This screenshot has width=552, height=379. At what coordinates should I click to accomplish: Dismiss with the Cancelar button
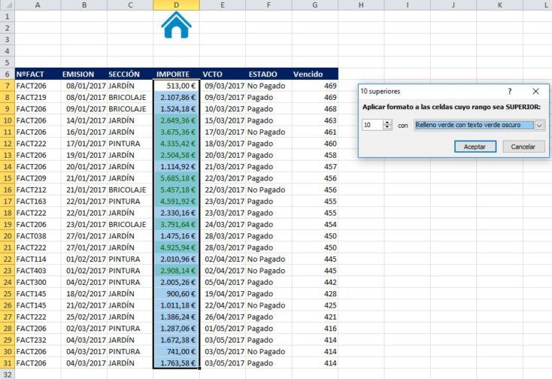tap(523, 147)
